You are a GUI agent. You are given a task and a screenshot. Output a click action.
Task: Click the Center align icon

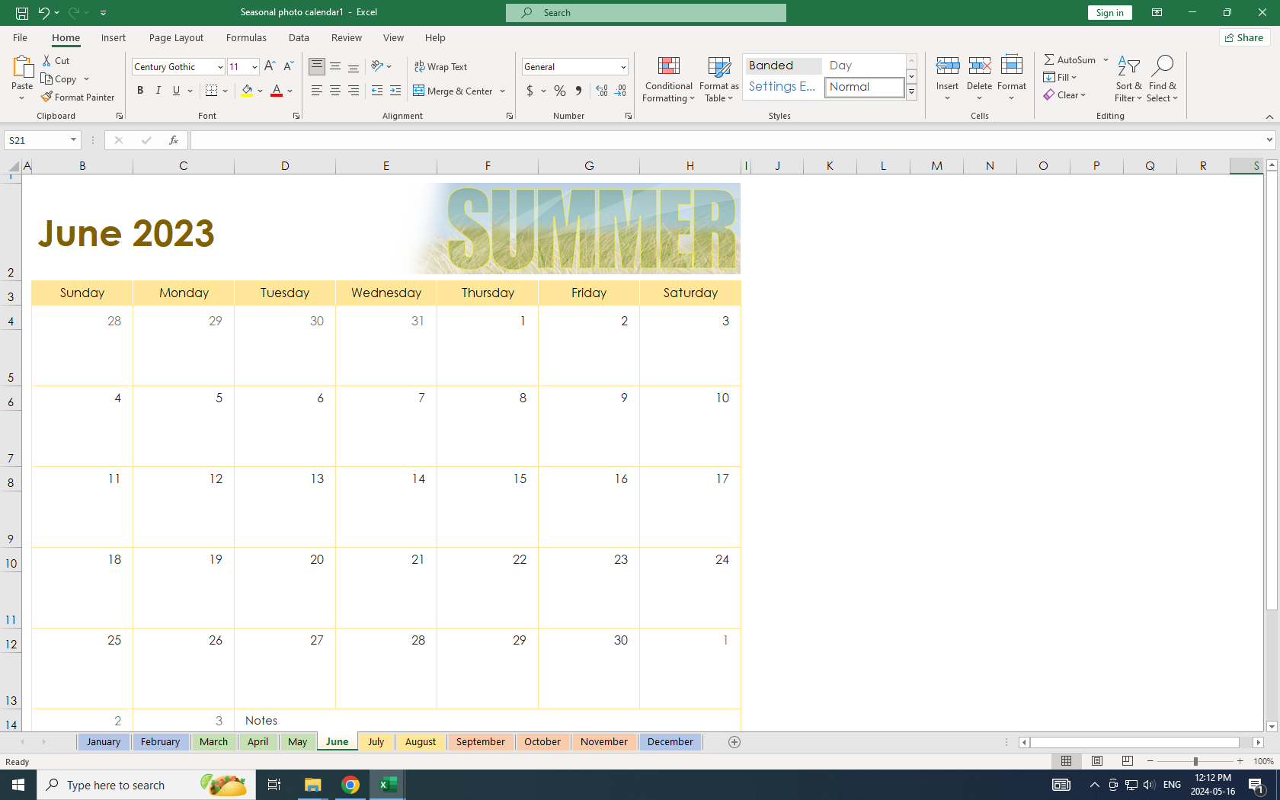(335, 91)
